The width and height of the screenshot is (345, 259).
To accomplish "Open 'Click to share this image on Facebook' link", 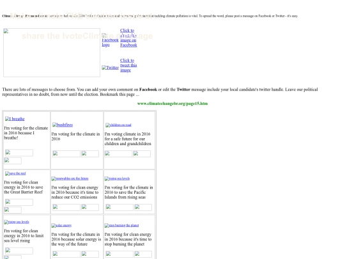I will coord(128,38).
